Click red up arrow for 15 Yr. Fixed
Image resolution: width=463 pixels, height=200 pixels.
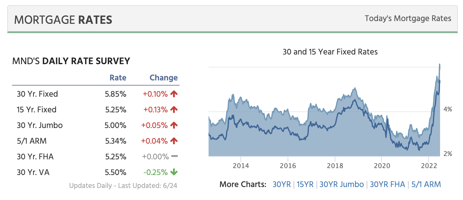174,110
